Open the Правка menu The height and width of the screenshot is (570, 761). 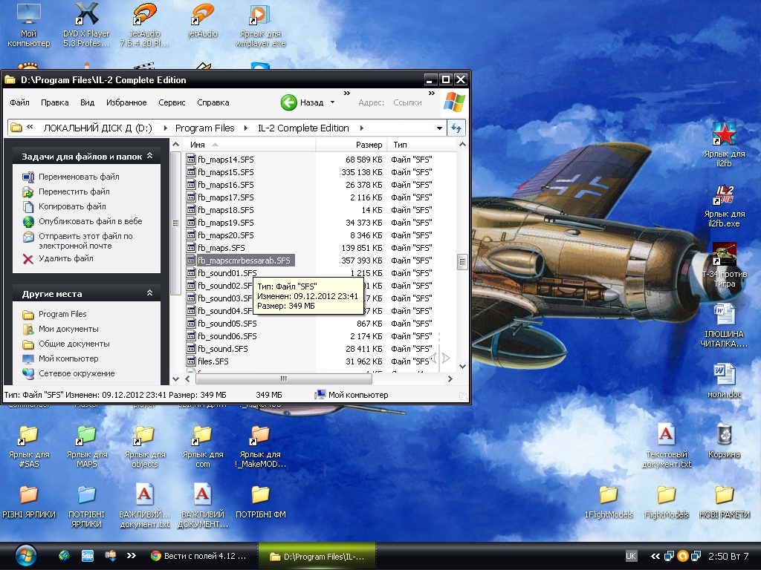pyautogui.click(x=54, y=102)
